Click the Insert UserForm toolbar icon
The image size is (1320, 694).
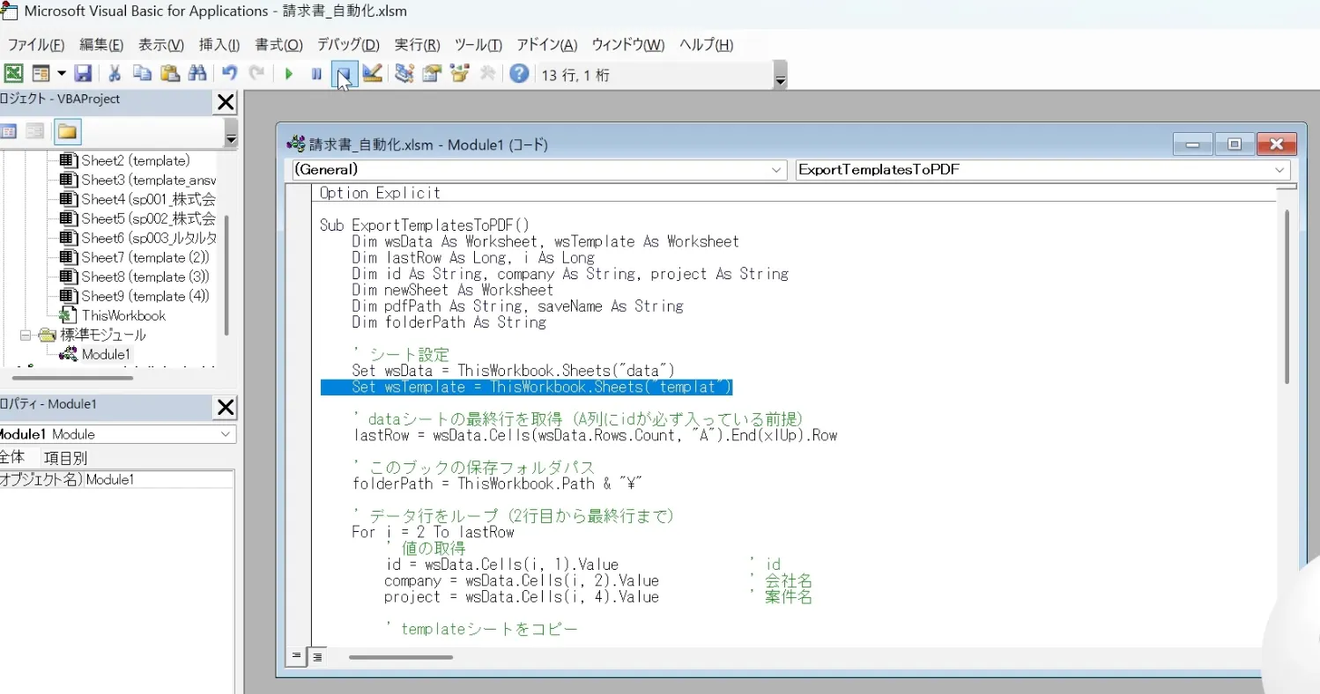pos(41,74)
